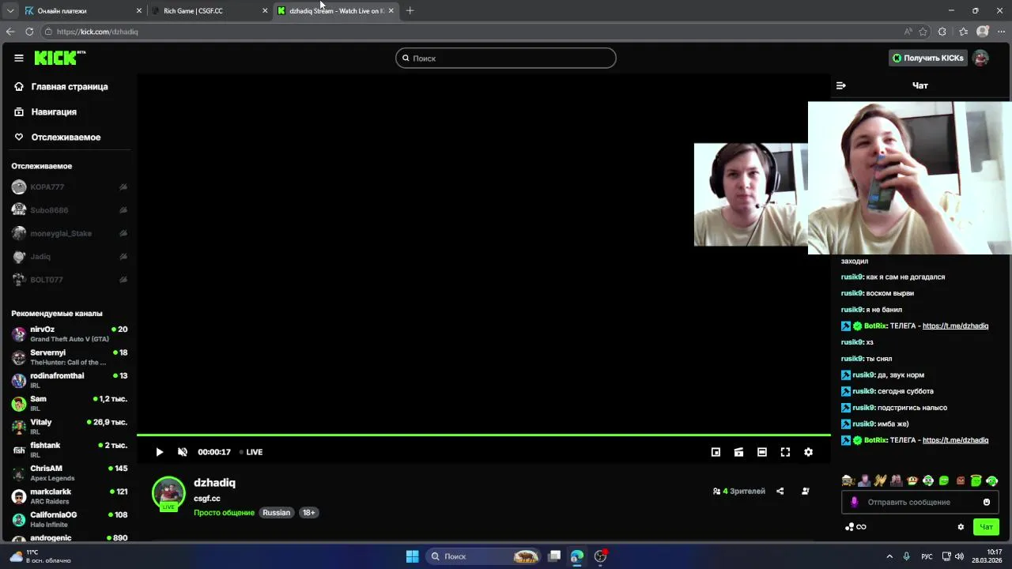Switch to Rich Game CSGF.CC tab
Viewport: 1012px width, 569px height.
pyautogui.click(x=210, y=11)
